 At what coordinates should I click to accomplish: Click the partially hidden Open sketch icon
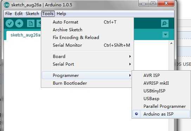point(39,23)
